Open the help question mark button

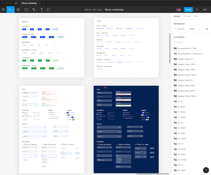click(206, 170)
